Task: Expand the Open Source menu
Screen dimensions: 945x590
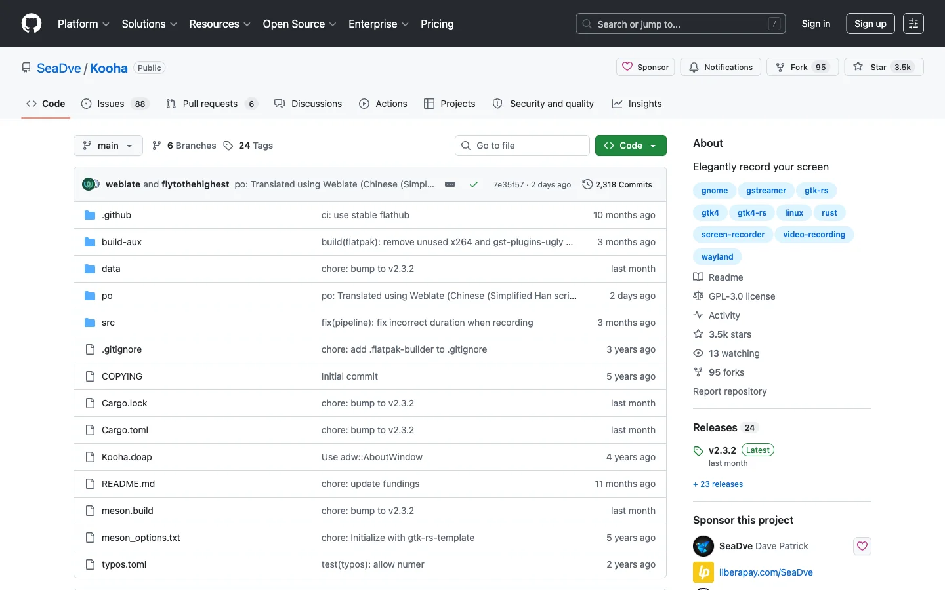Action: click(x=299, y=24)
